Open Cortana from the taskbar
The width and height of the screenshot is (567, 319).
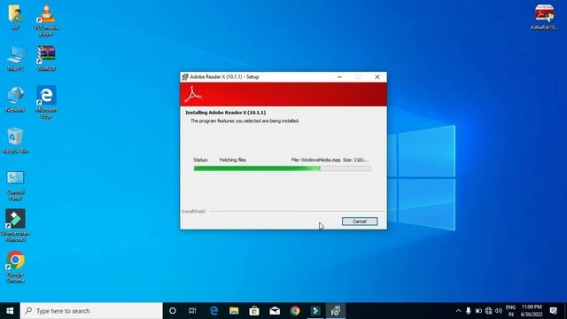[173, 311]
